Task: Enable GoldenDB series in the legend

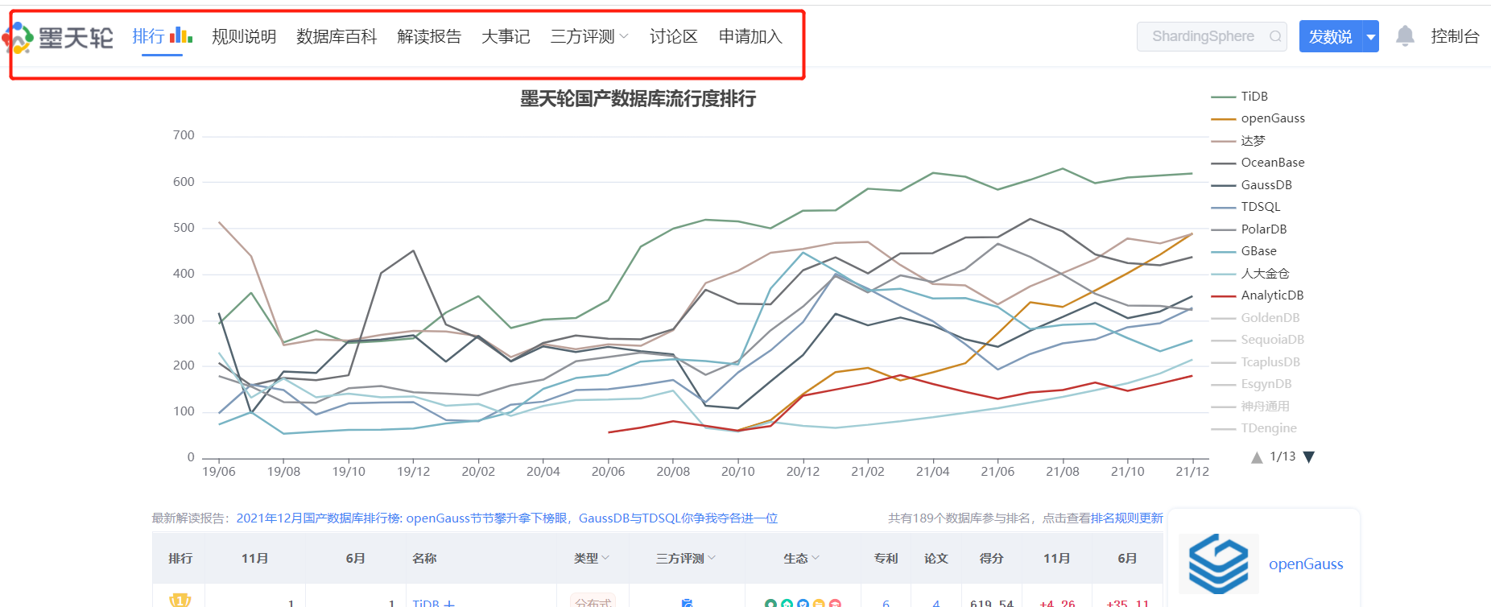Action: (1256, 318)
